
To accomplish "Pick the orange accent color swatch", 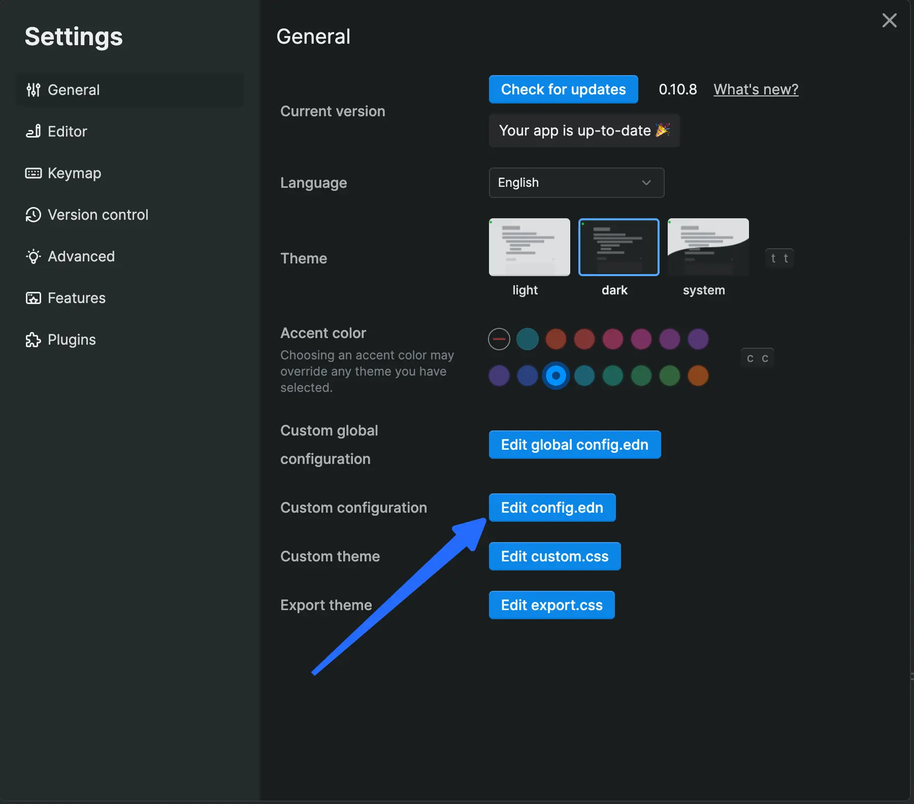I will (x=698, y=376).
